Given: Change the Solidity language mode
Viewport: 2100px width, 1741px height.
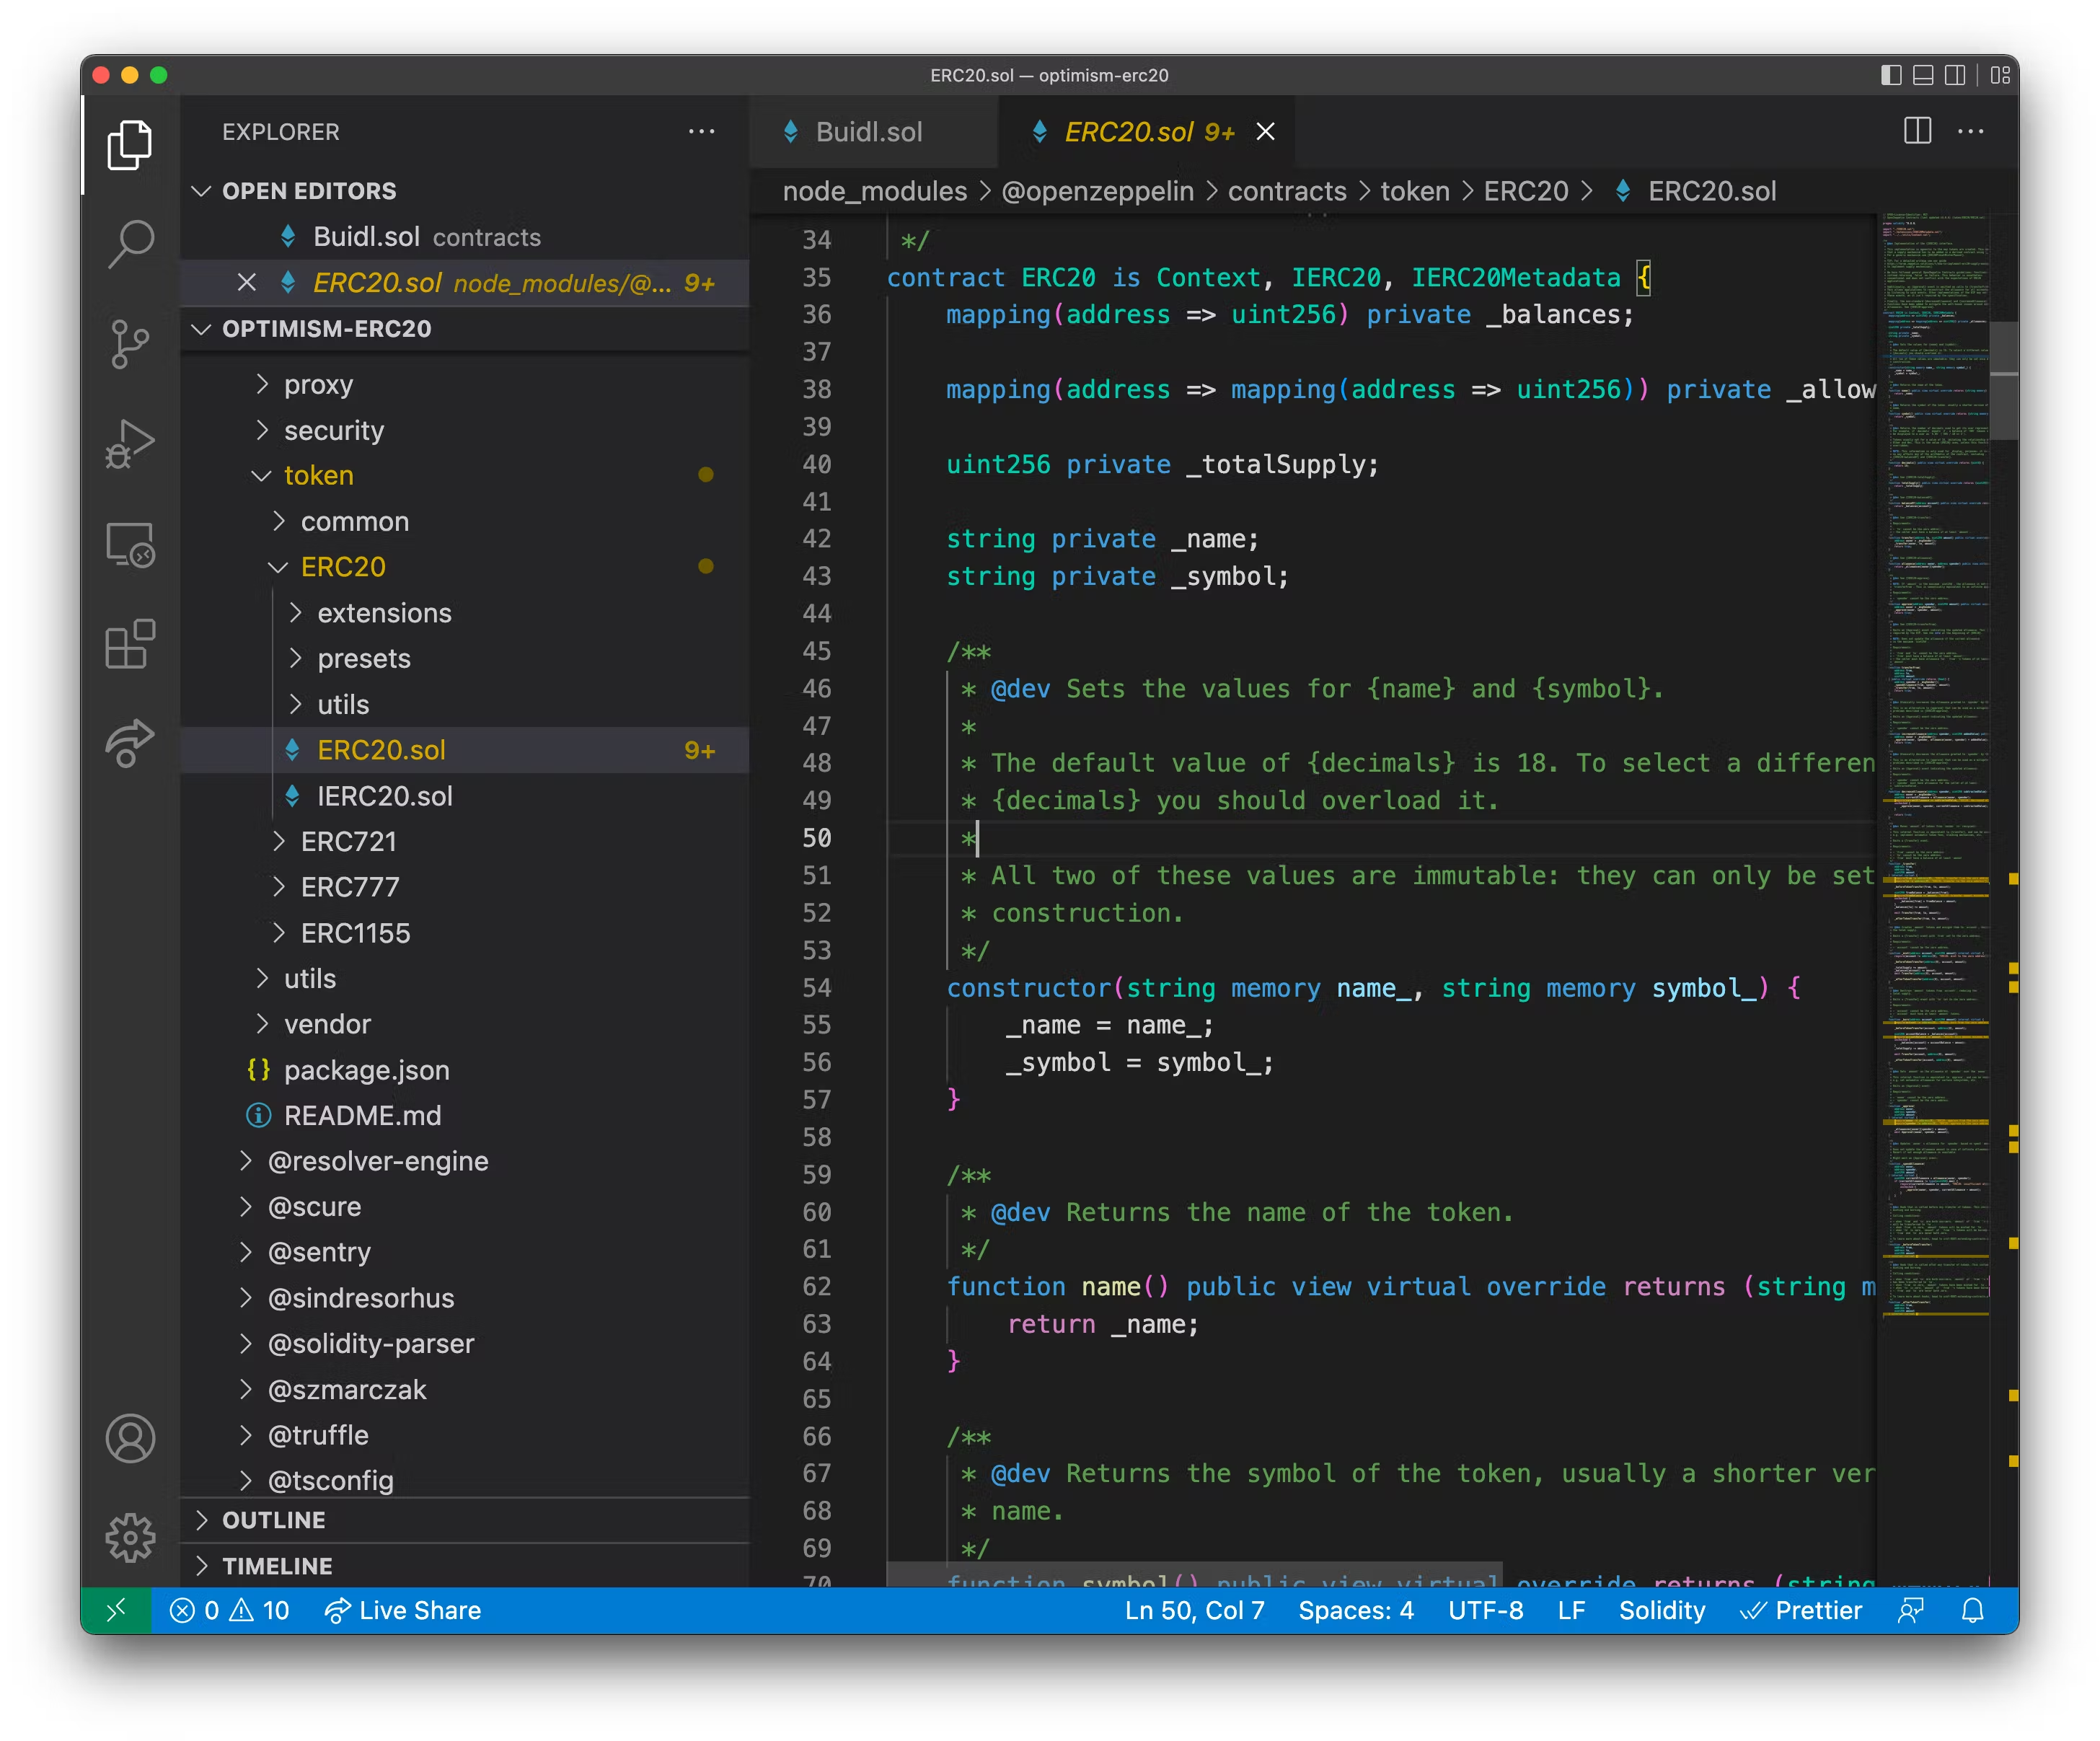Looking at the screenshot, I should pyautogui.click(x=1661, y=1610).
